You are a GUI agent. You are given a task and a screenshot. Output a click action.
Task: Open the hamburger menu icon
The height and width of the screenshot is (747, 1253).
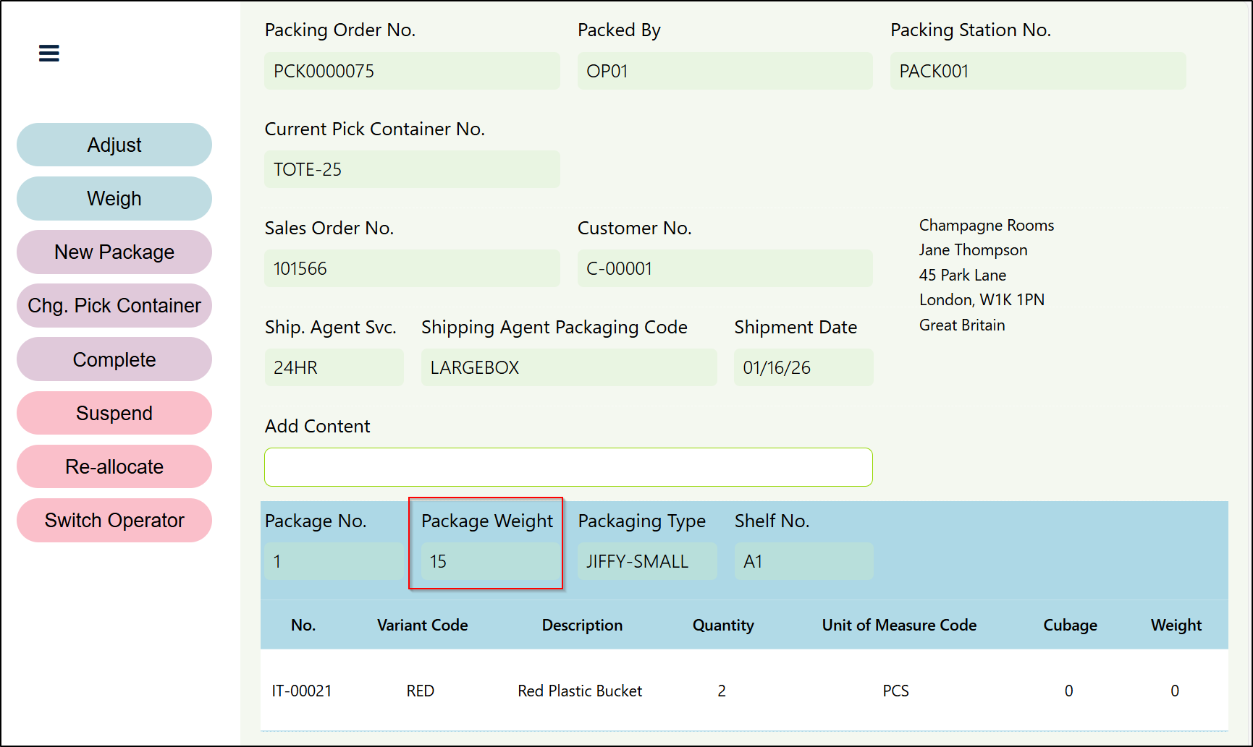point(48,54)
